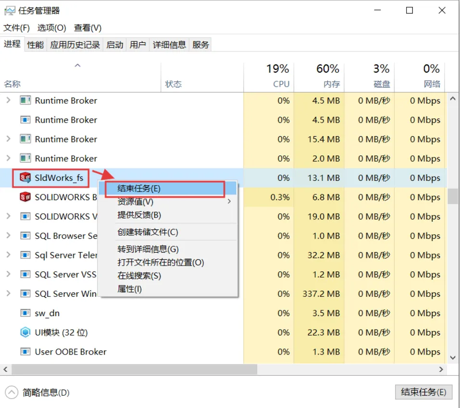Click the SldWorks_fs process icon
The width and height of the screenshot is (460, 408).
pos(25,178)
